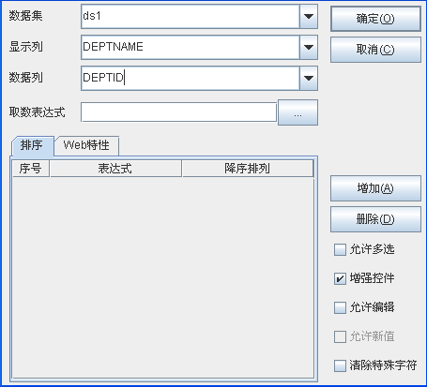
Task: Click the 表达式 column header
Action: [115, 169]
